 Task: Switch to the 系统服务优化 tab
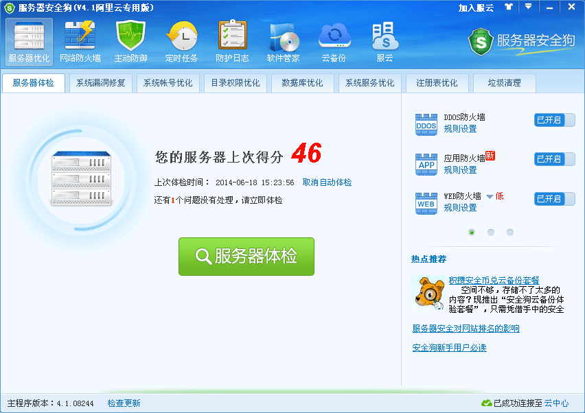coord(369,83)
